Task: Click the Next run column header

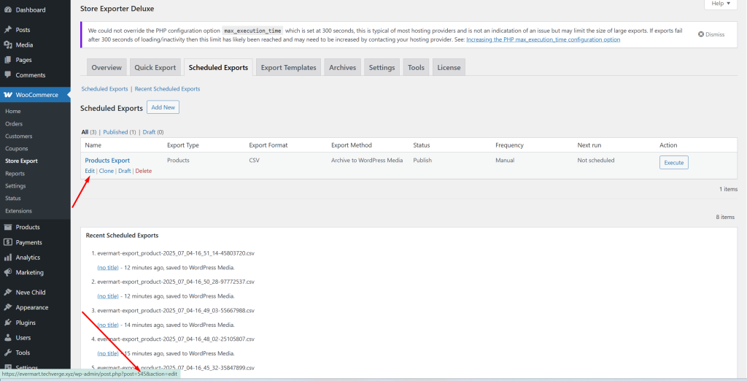Action: 589,145
